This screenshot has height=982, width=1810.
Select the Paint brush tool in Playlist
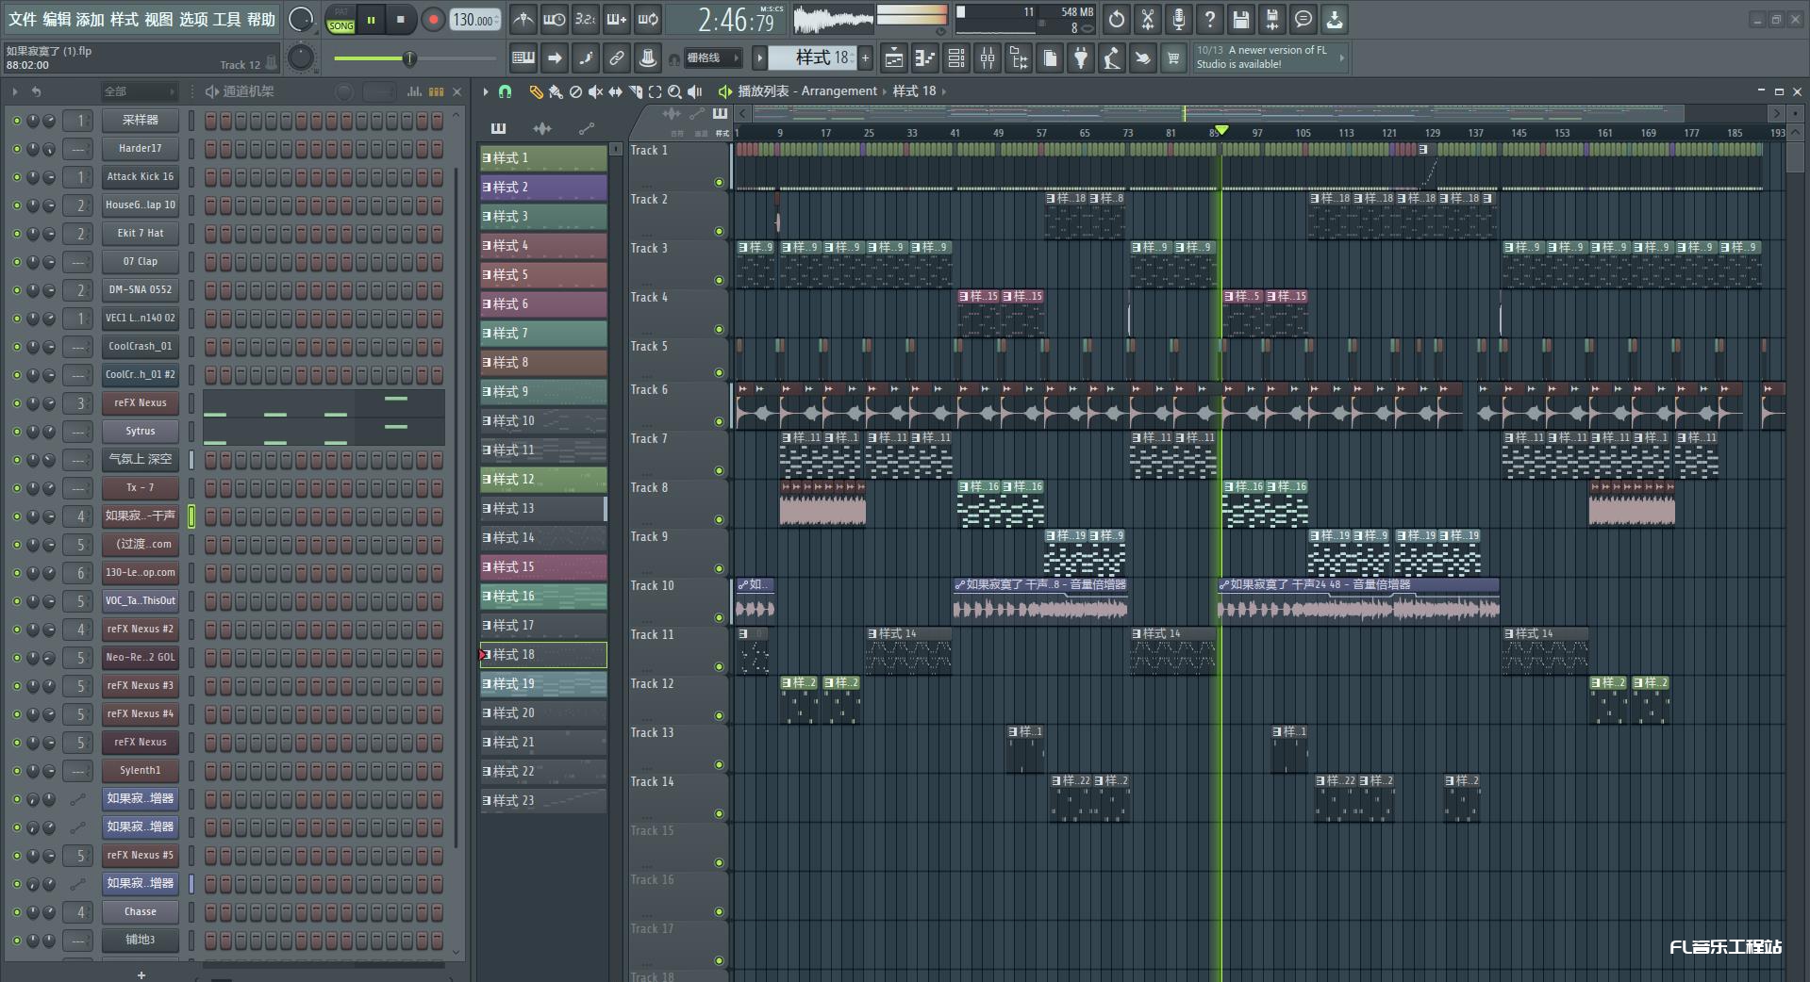coord(556,91)
